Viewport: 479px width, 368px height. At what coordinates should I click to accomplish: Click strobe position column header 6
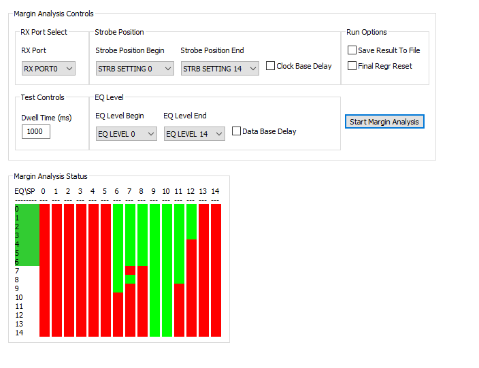(117, 191)
